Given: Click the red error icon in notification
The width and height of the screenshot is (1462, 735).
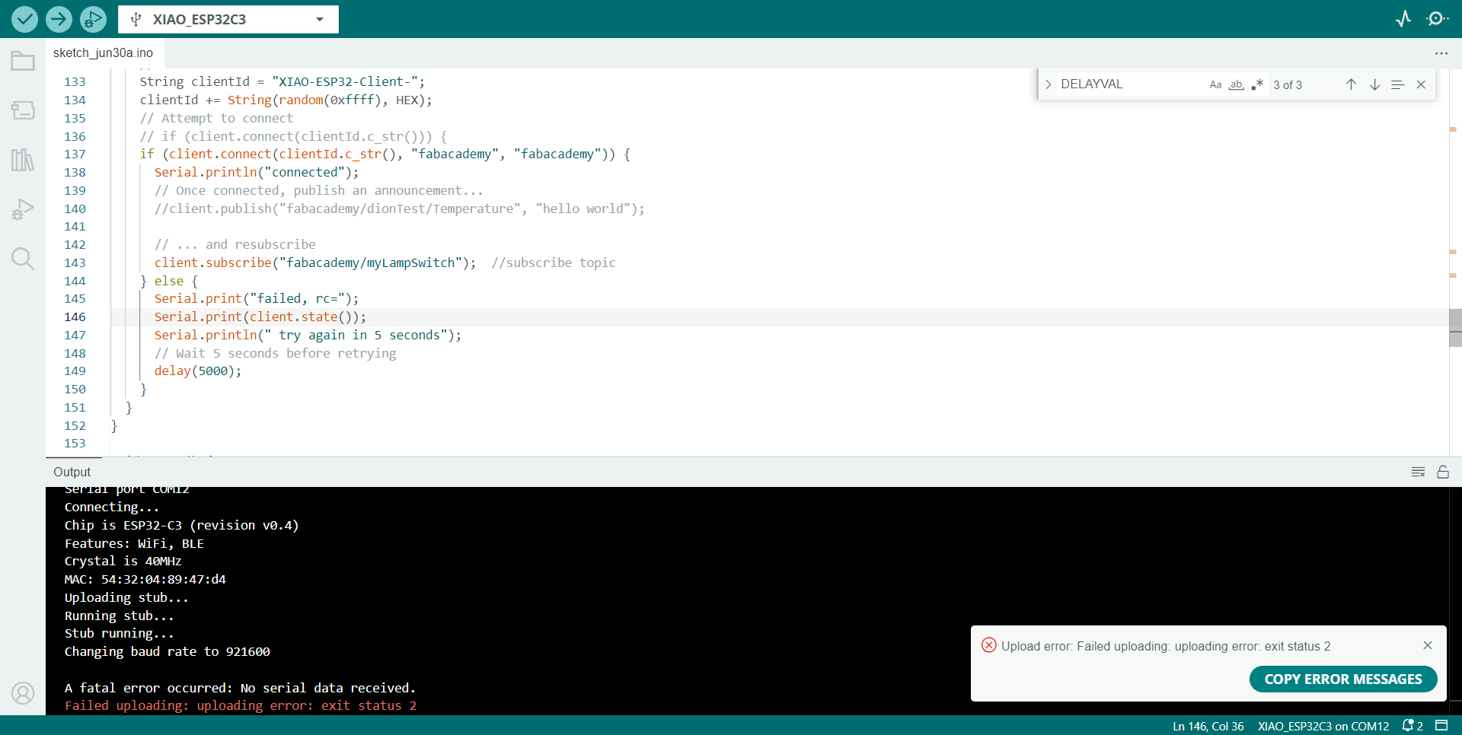Looking at the screenshot, I should (x=989, y=645).
